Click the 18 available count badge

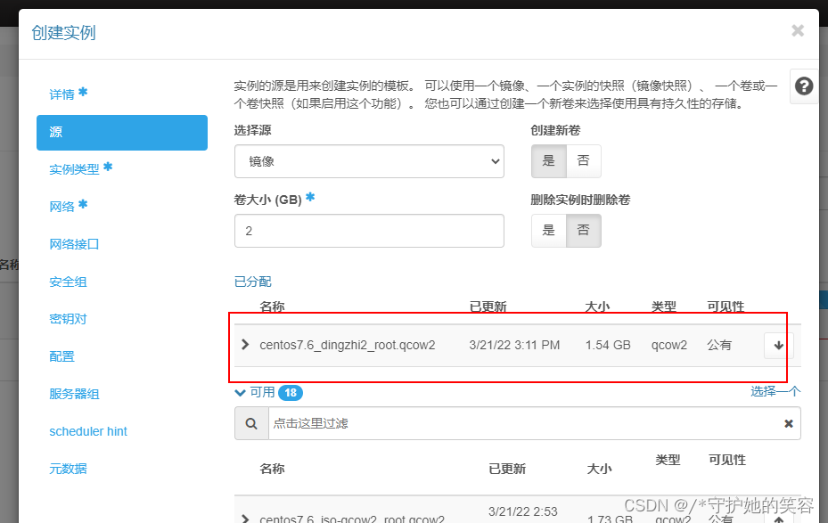[291, 393]
